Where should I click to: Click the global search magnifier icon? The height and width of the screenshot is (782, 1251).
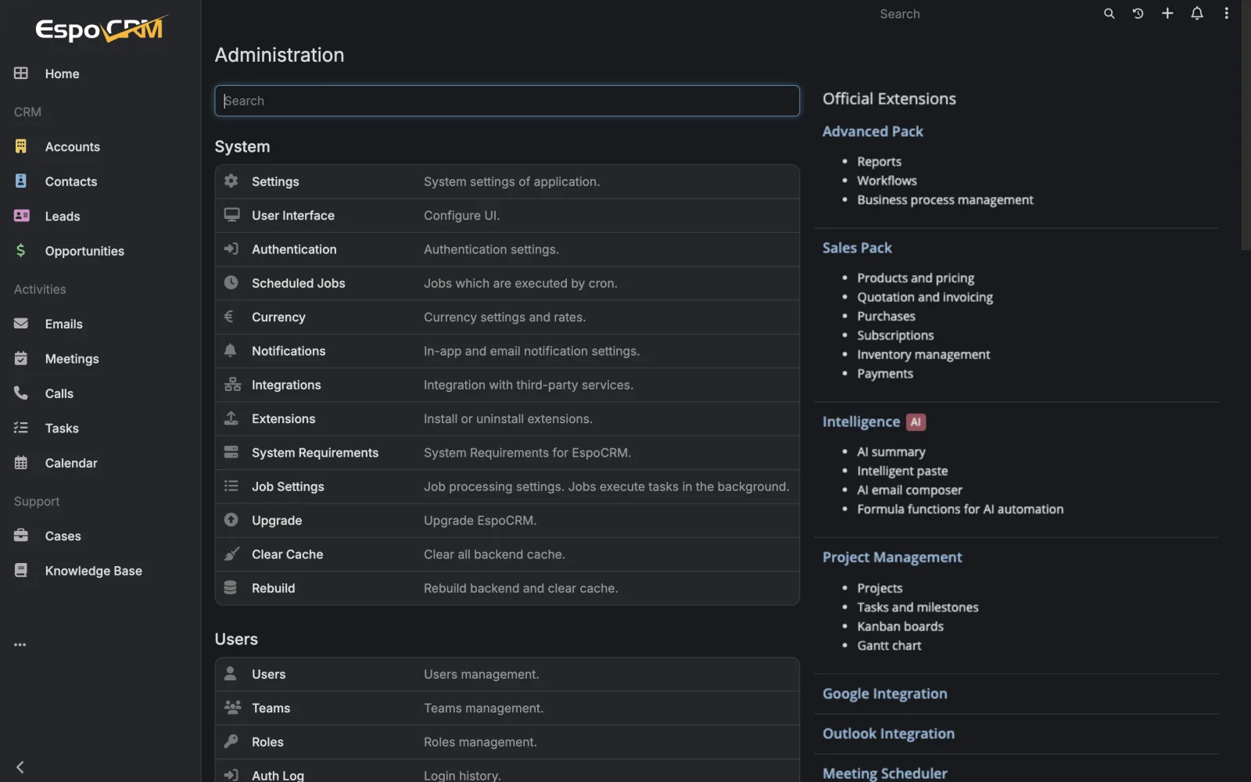pos(1109,13)
